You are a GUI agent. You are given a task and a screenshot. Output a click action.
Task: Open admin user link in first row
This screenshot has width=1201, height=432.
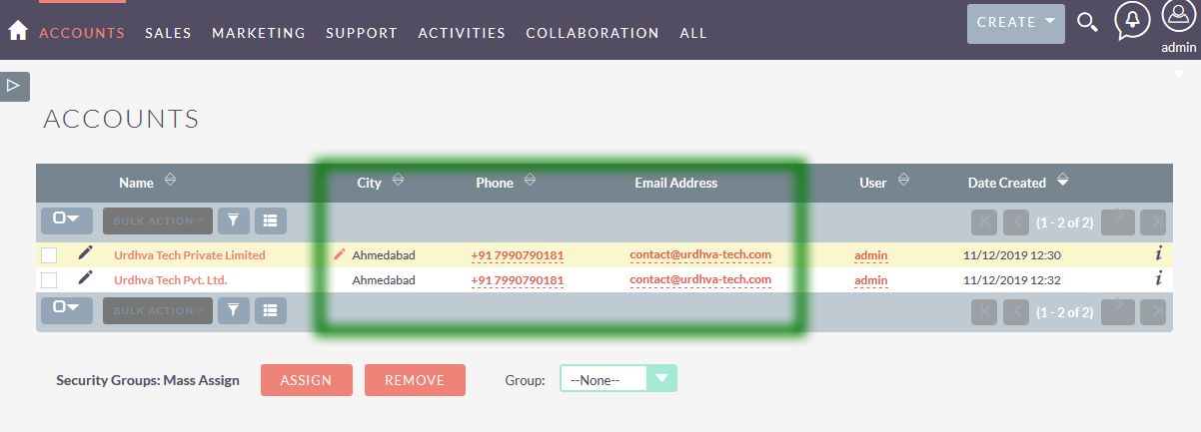click(x=871, y=255)
